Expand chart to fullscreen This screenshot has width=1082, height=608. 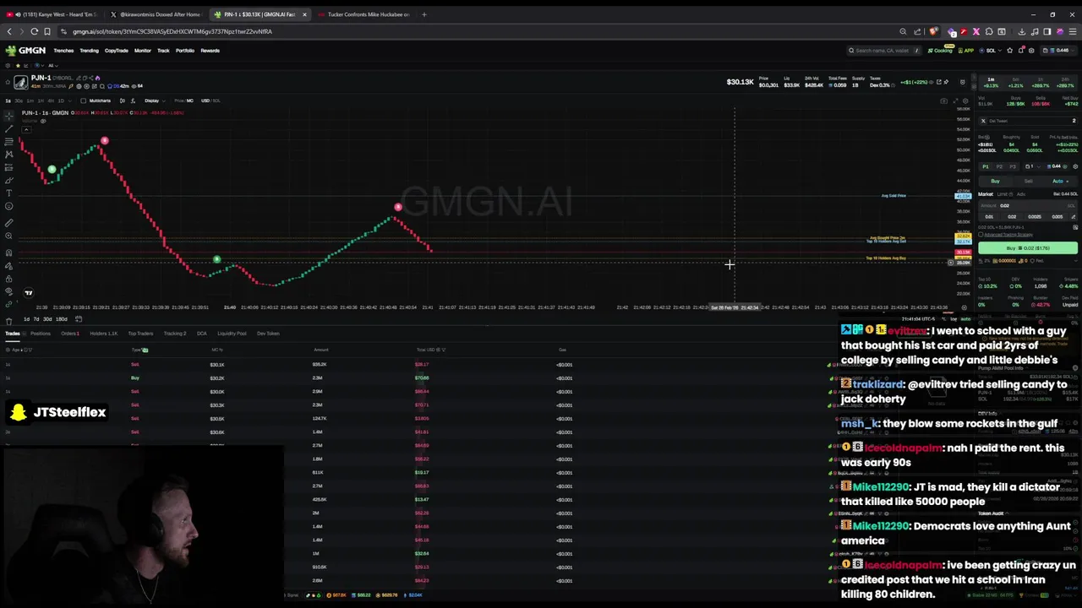pos(955,101)
